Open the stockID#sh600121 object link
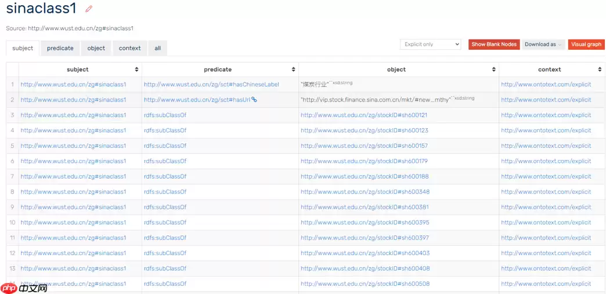Viewport: 606px width, 294px height. click(364, 115)
